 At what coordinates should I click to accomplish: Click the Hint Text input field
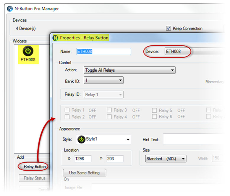(x=194, y=139)
